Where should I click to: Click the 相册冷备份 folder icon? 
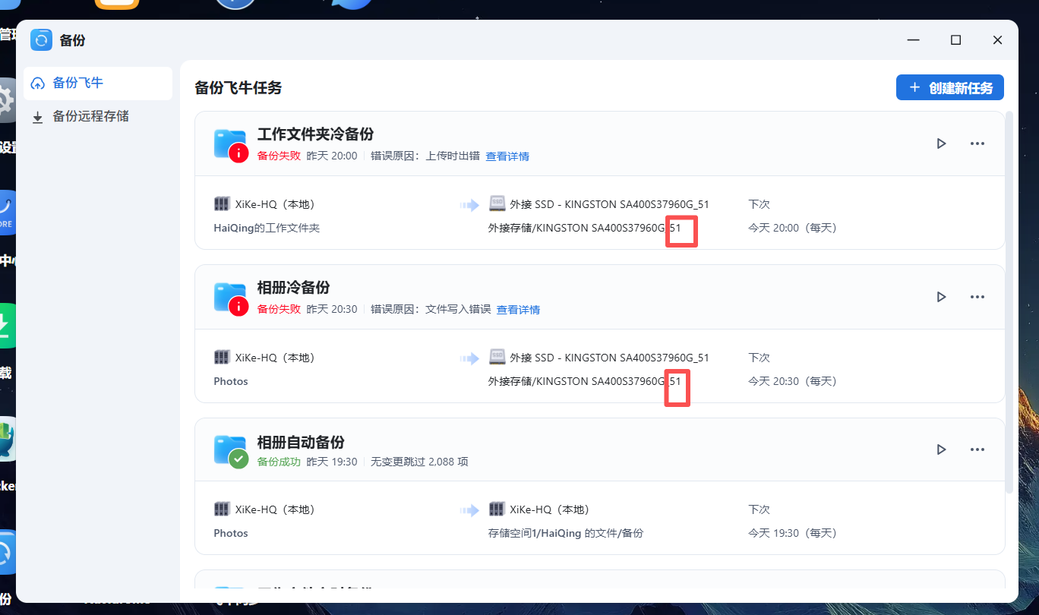coord(231,298)
